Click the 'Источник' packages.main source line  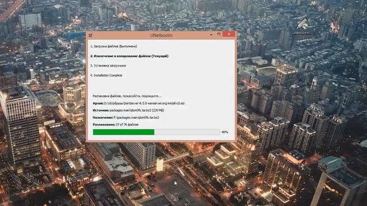pos(128,110)
